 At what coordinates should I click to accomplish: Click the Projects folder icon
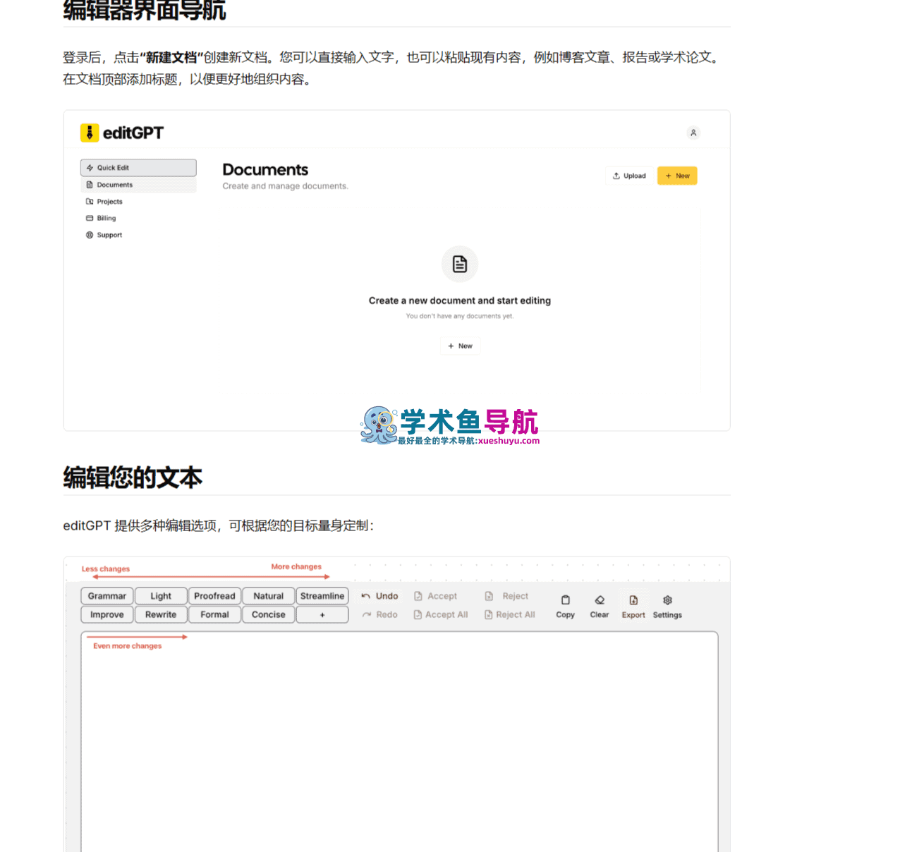[x=90, y=202]
